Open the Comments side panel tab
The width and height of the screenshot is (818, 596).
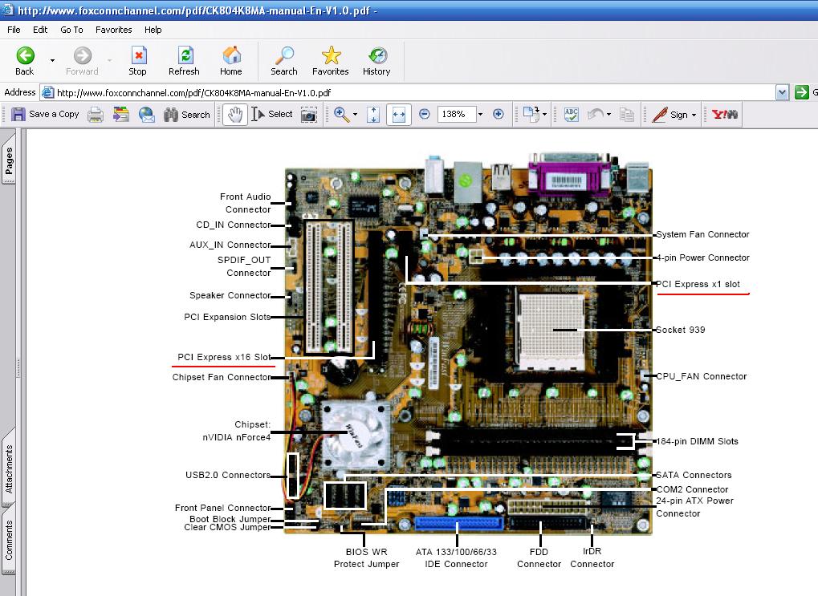9,540
